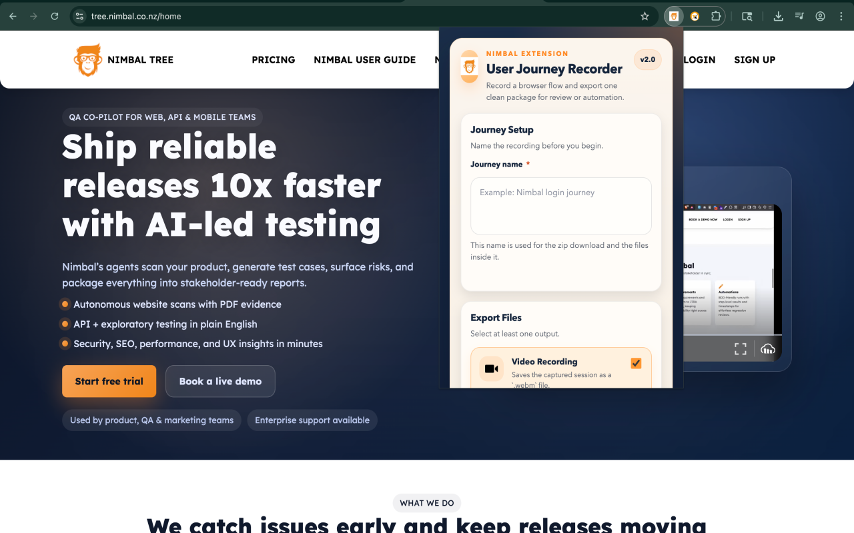This screenshot has width=854, height=533.
Task: Click "Autonomous website scans with PDF evidence"
Action: click(x=177, y=304)
